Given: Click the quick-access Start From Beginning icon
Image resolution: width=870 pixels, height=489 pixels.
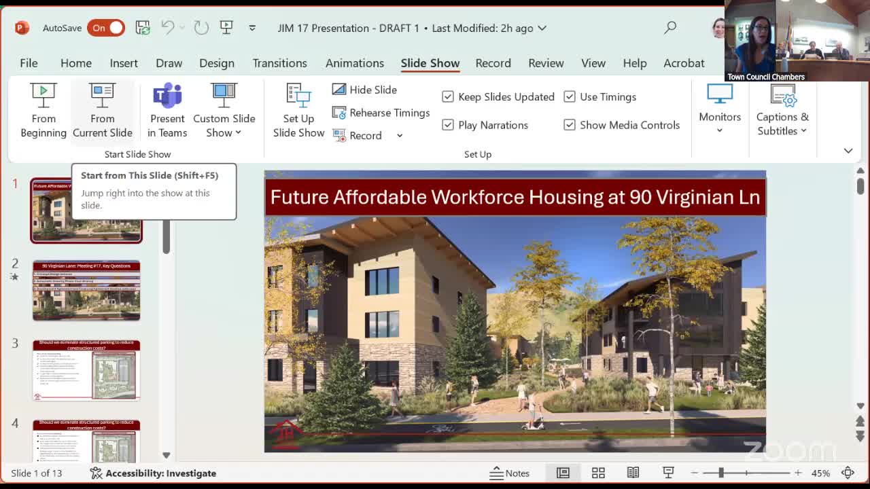Looking at the screenshot, I should click(226, 28).
